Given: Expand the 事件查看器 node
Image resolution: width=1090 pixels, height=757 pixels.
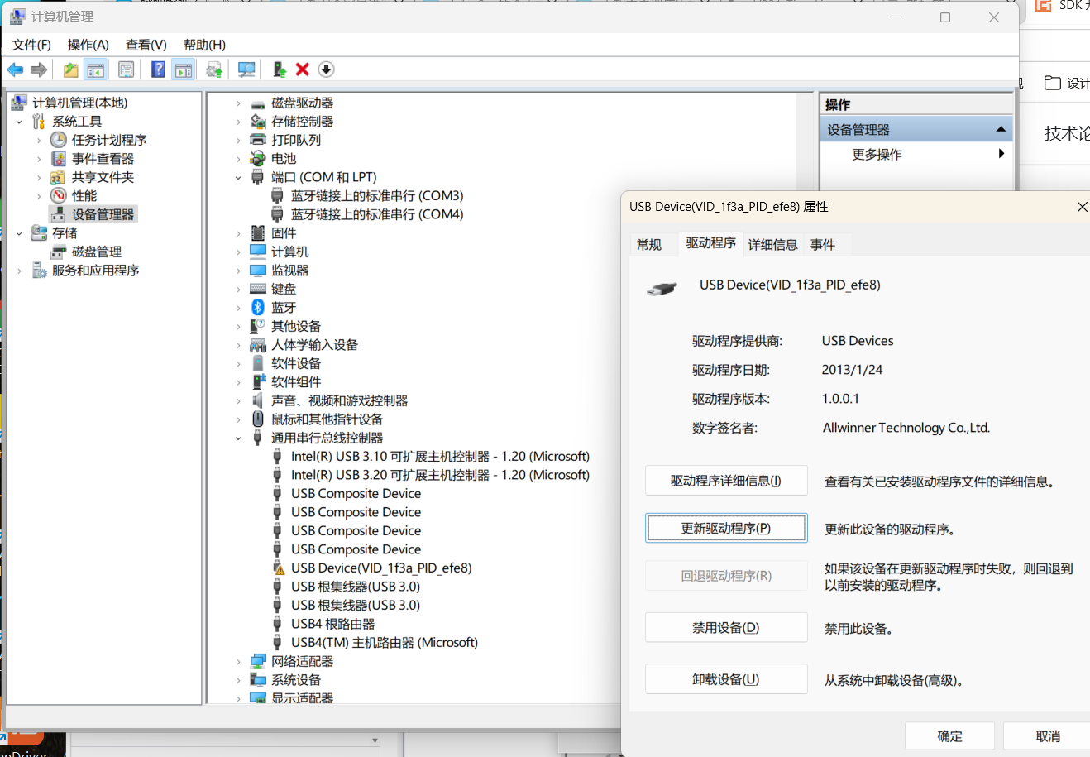Looking at the screenshot, I should 39,159.
